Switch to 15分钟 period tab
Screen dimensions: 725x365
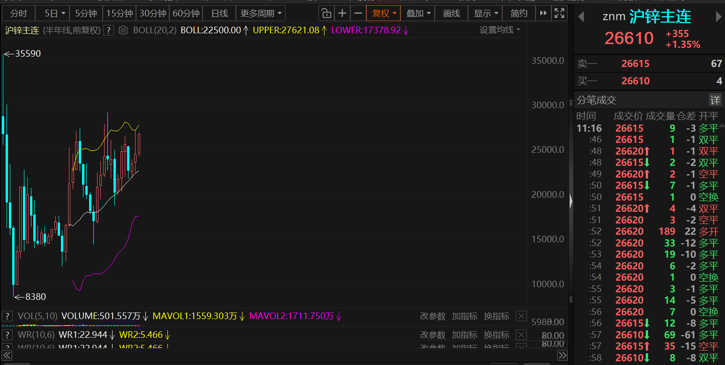tap(119, 14)
